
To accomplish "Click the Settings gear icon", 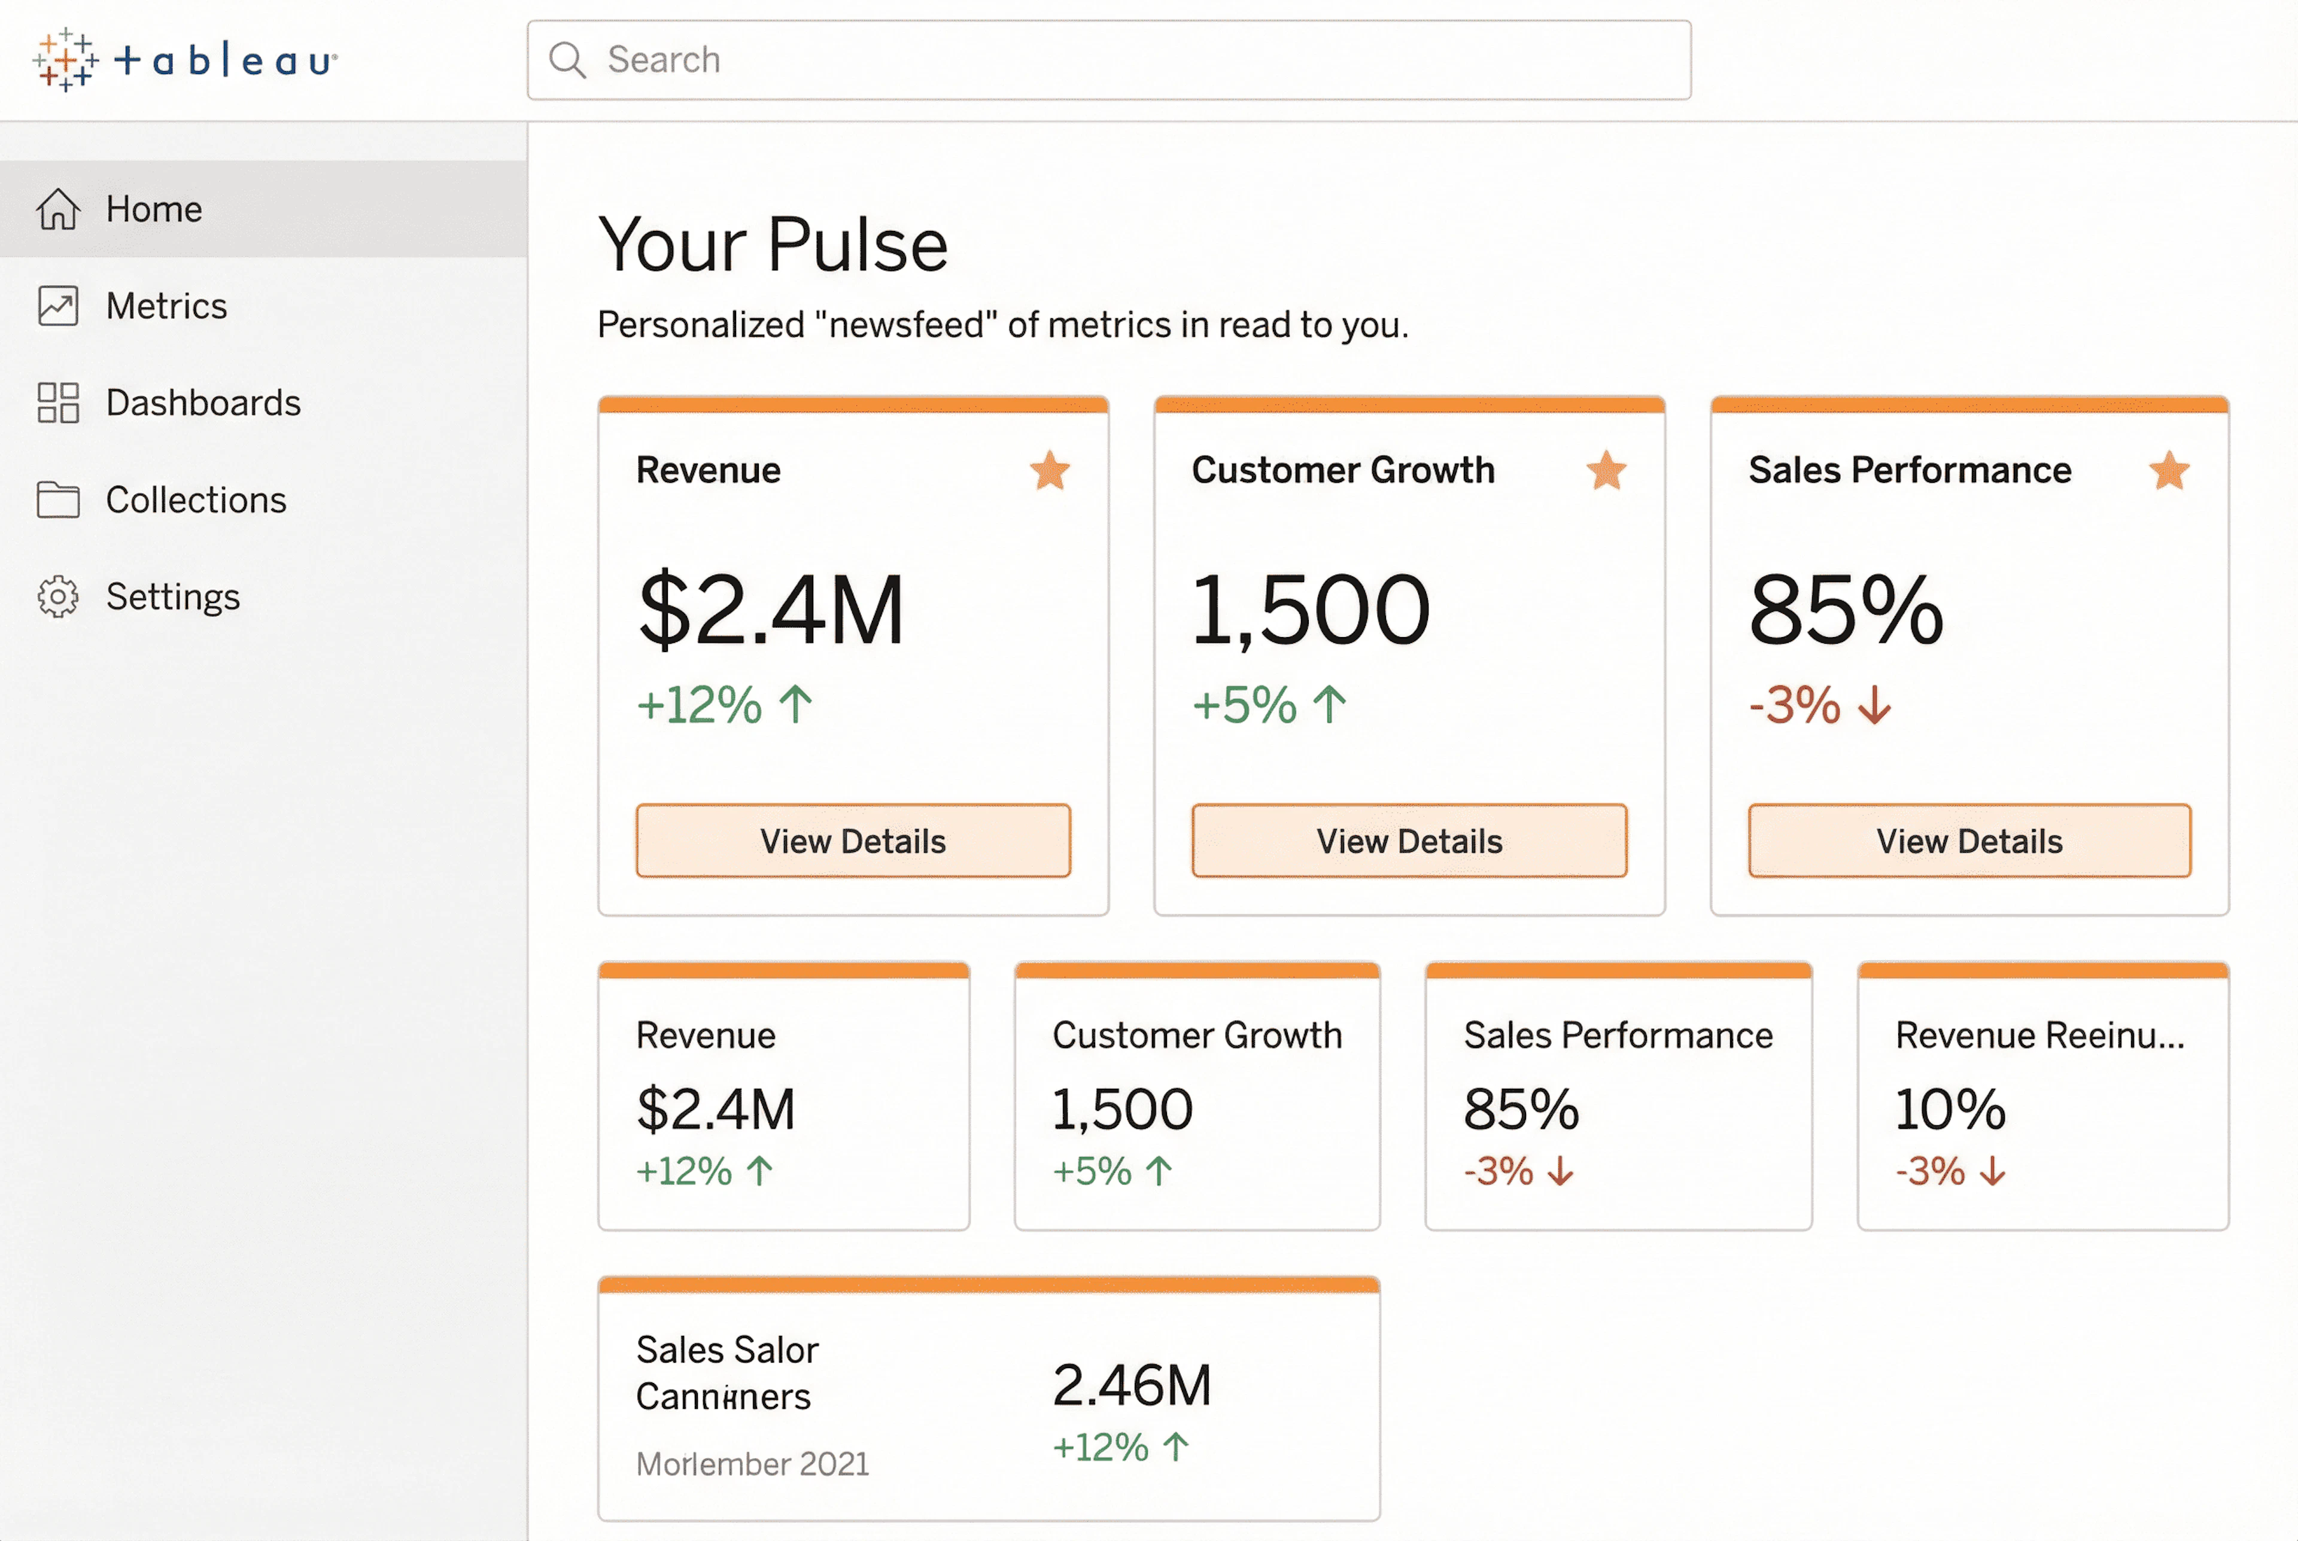I will coord(58,596).
